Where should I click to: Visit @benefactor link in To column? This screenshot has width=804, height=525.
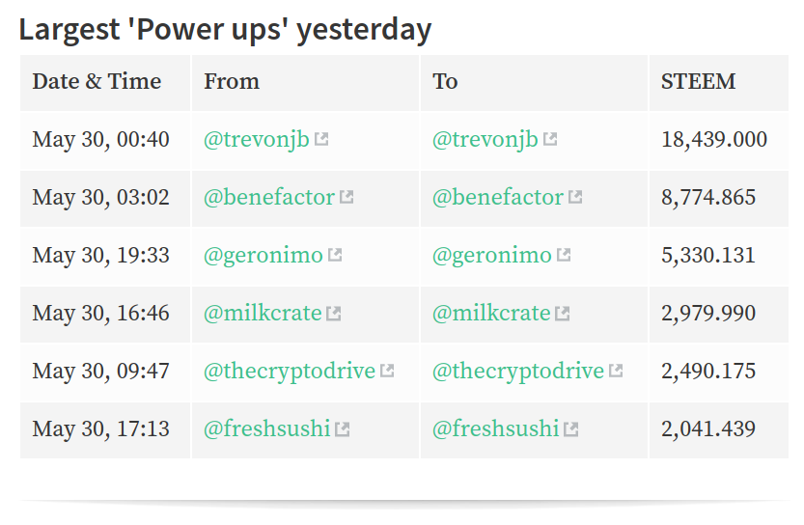[498, 198]
